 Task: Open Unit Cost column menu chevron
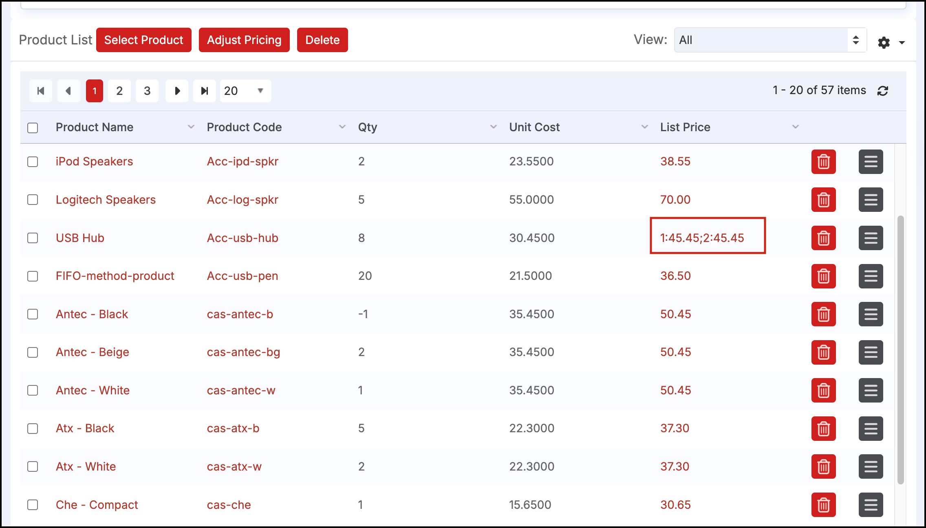pos(644,127)
